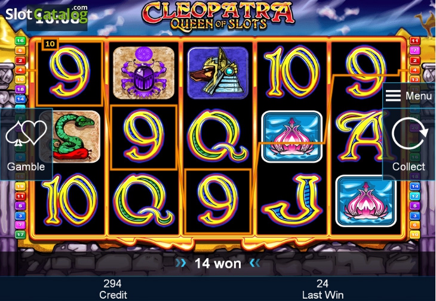Screen dimensions: 436x301
Task: Click the Cleopatra Queen of Slots title
Action: tap(218, 15)
